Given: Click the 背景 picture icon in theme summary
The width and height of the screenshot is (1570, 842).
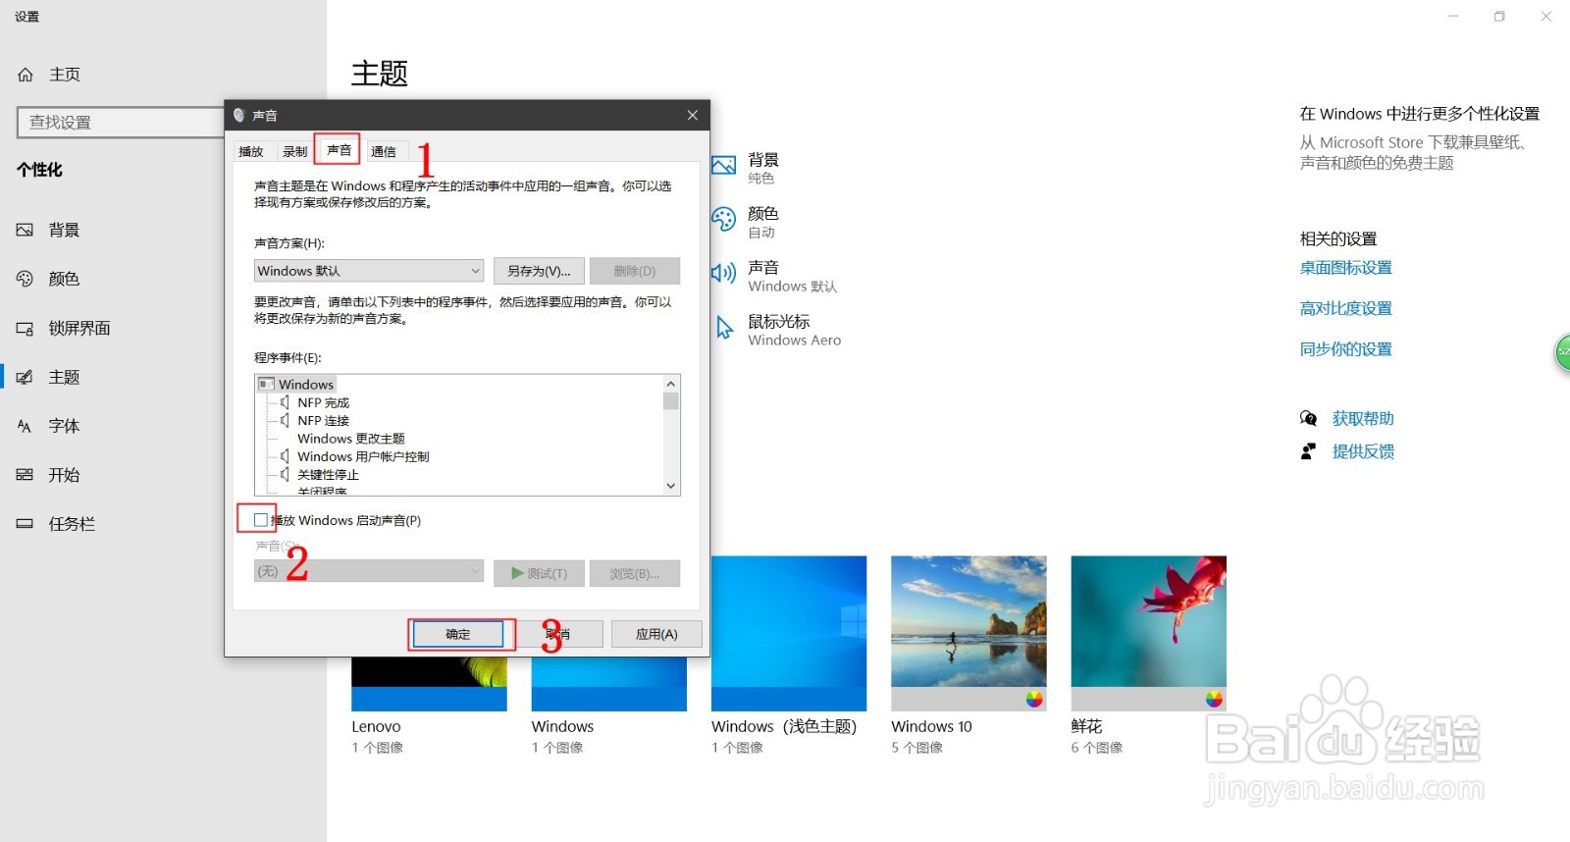Looking at the screenshot, I should 724,165.
